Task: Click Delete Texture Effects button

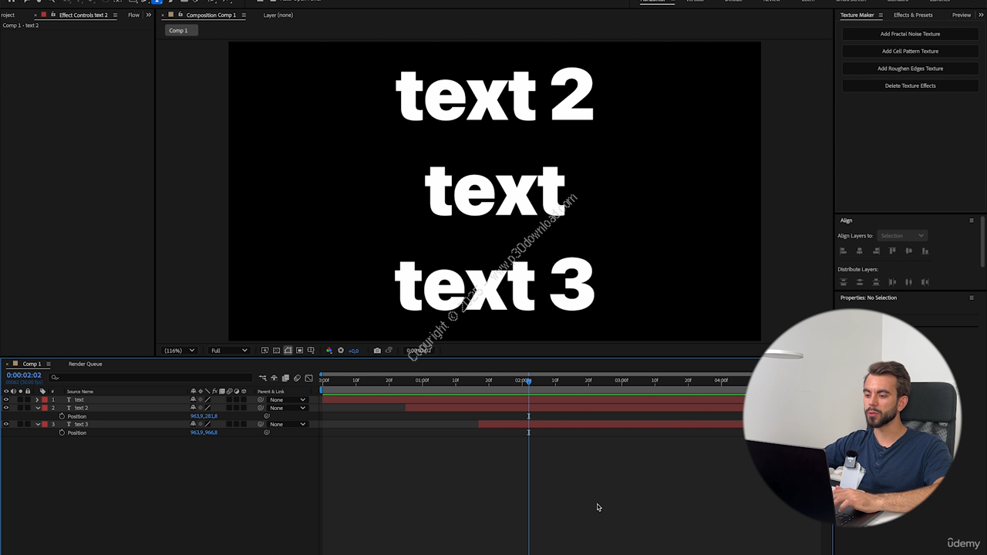Action: [910, 86]
